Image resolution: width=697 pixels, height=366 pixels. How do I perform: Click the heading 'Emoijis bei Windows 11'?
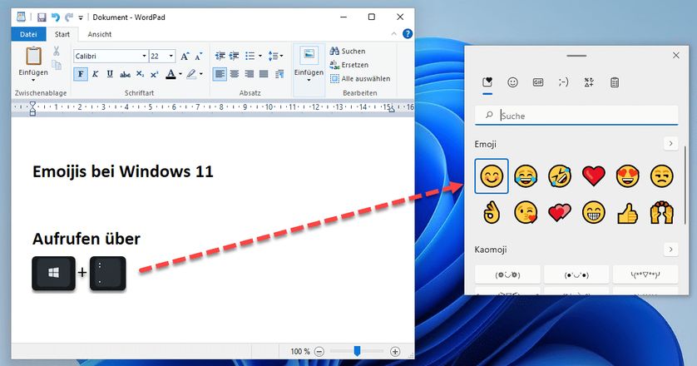click(123, 171)
